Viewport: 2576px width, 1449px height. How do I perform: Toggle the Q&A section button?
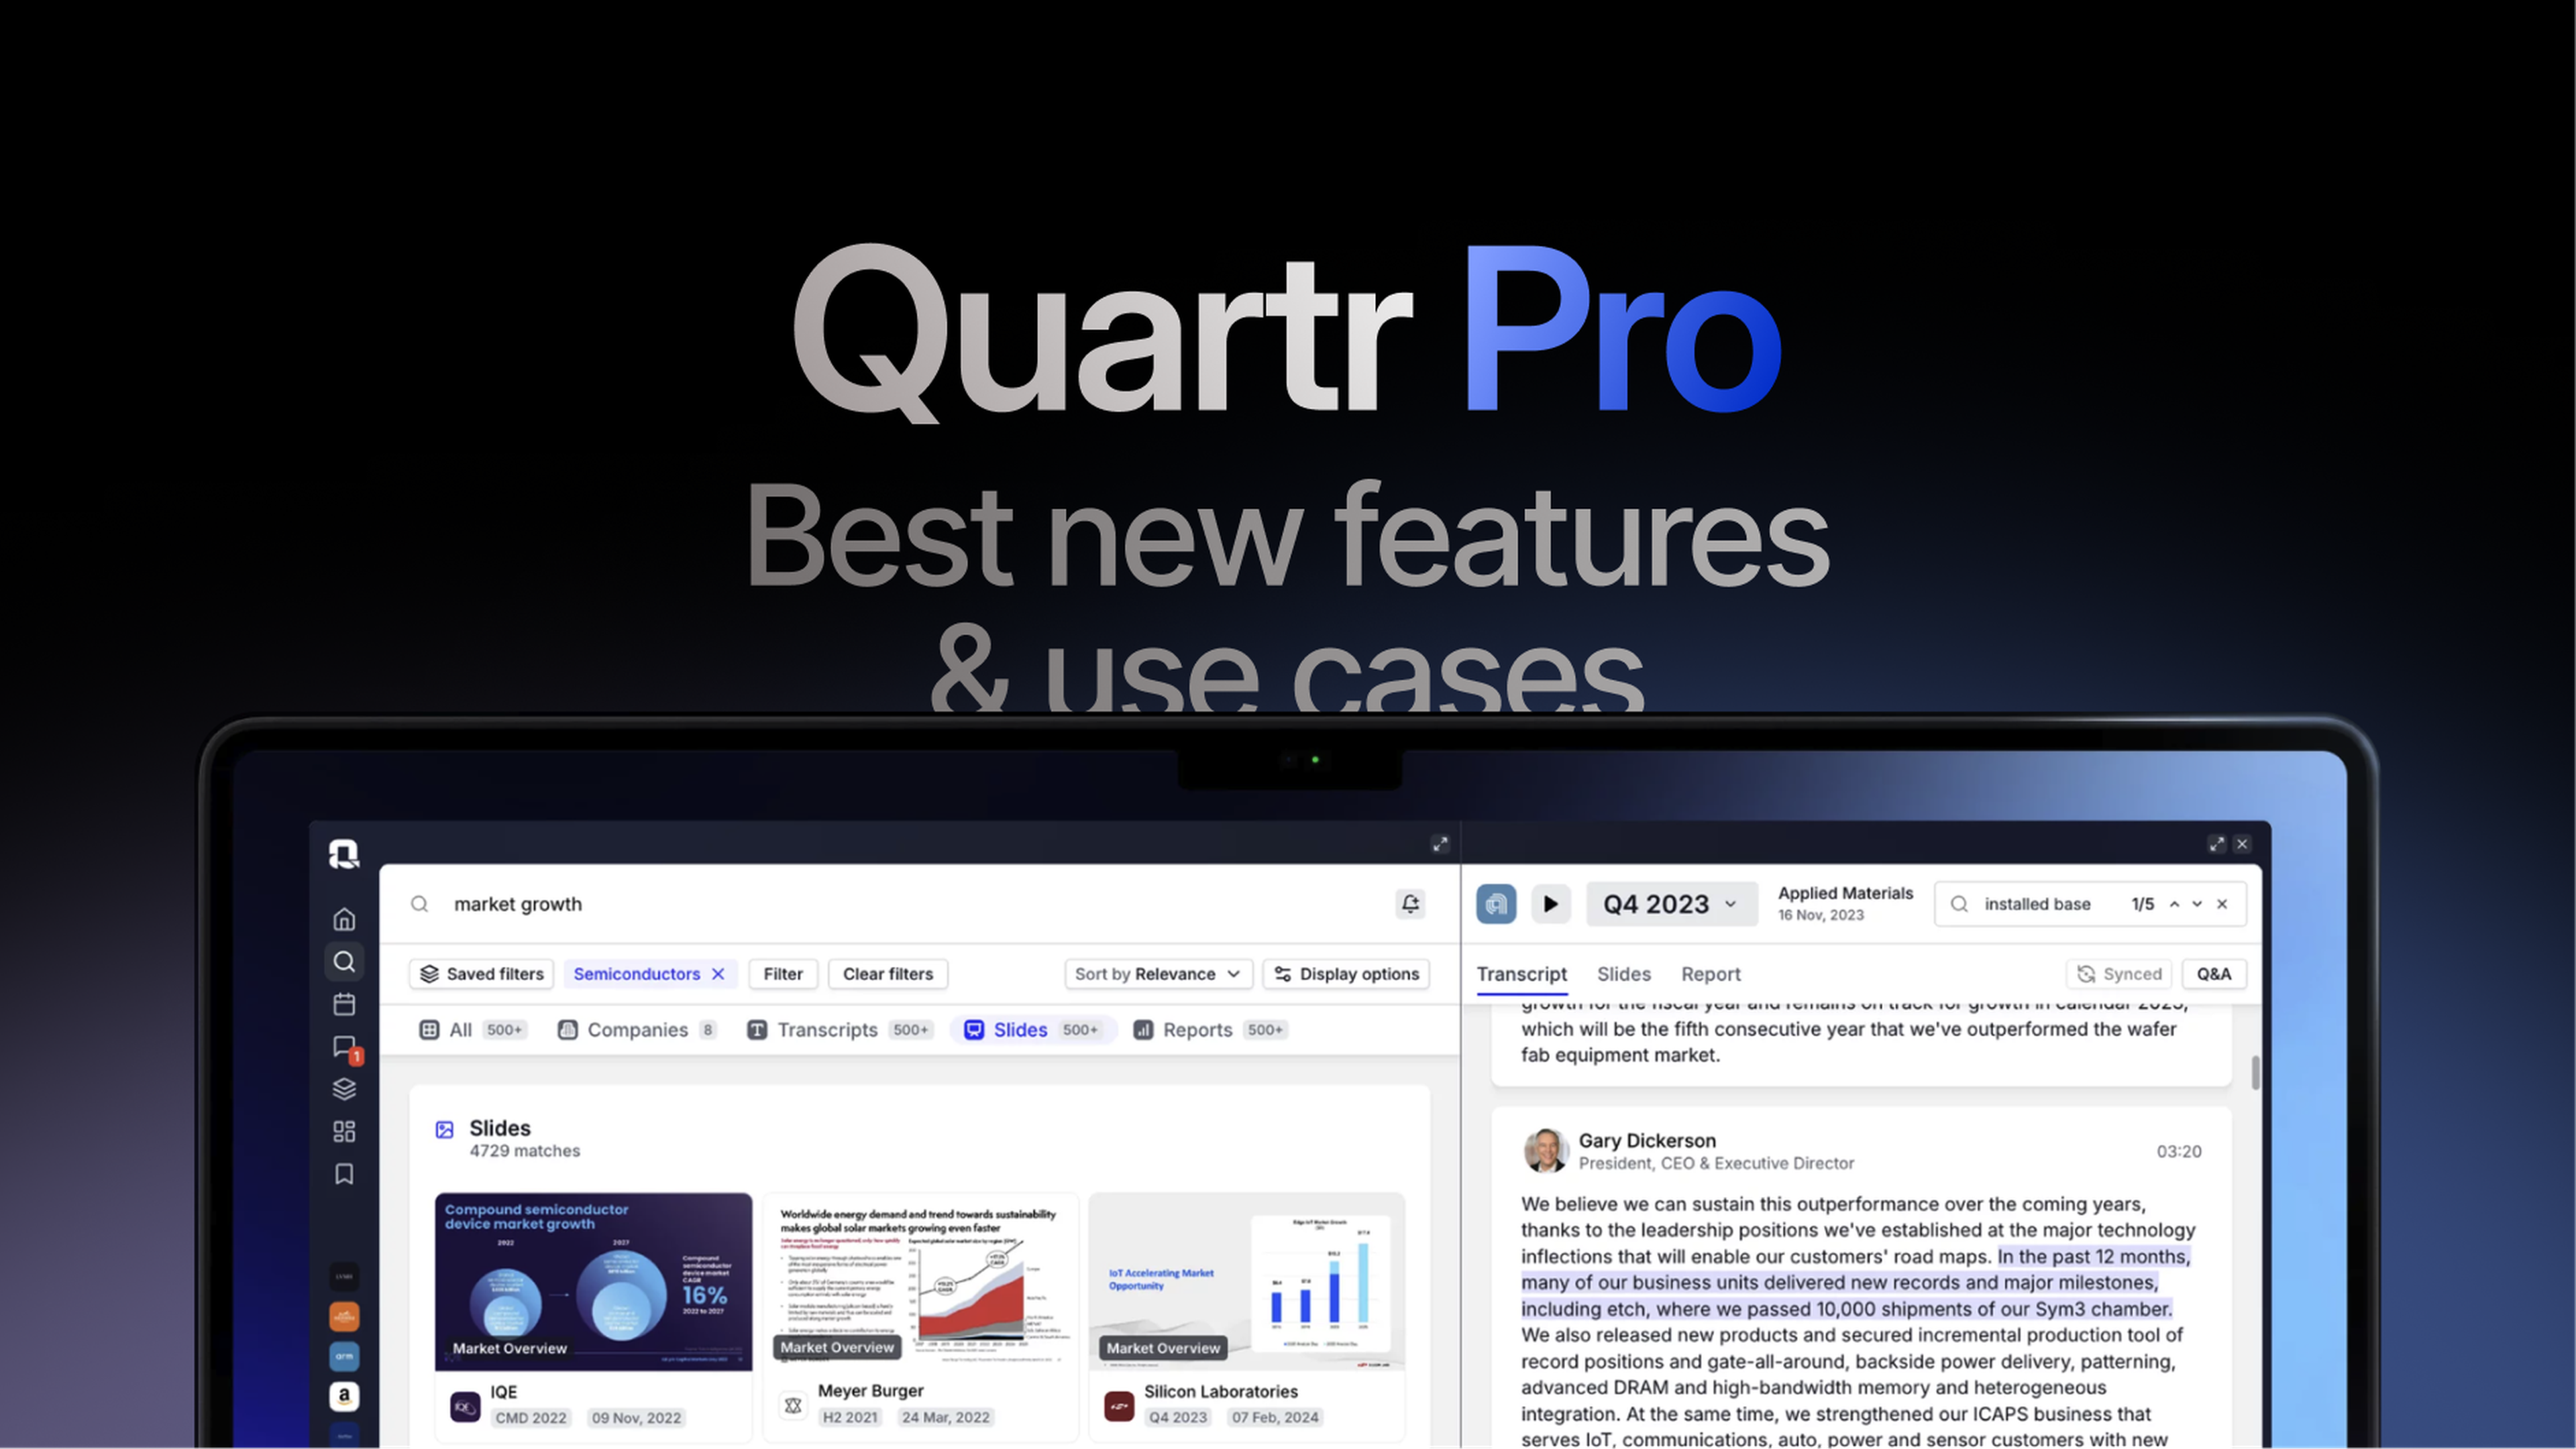click(2213, 973)
